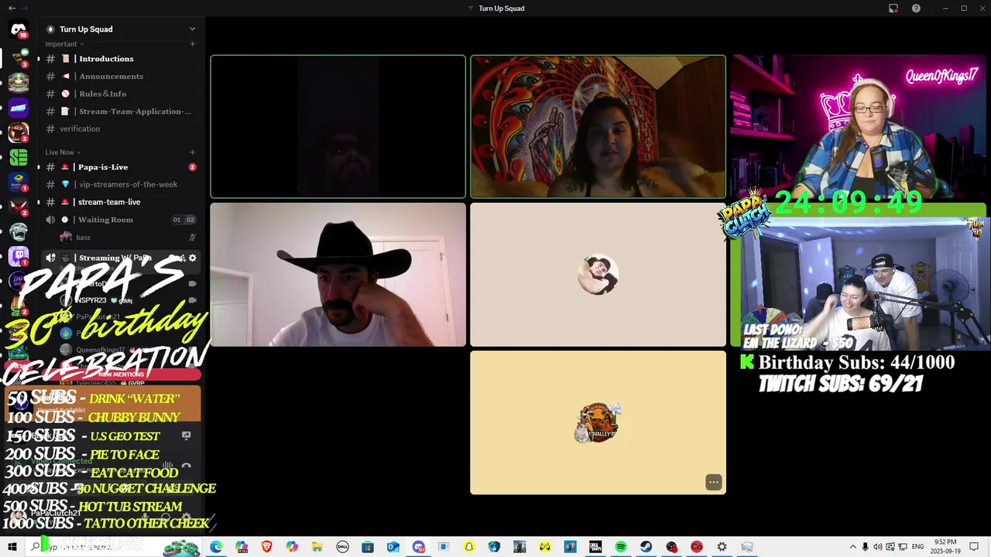Open Windows Settings gear in taskbar
991x557 pixels.
coord(722,547)
